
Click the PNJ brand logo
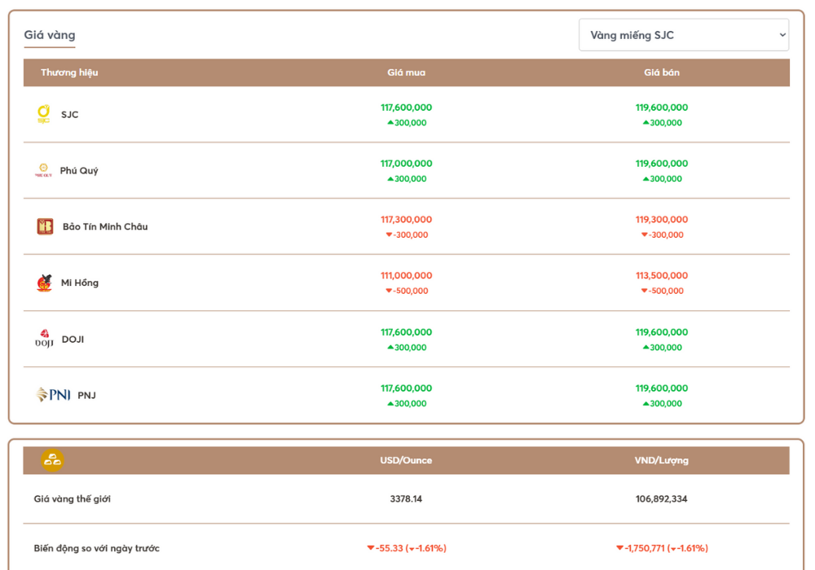53,395
